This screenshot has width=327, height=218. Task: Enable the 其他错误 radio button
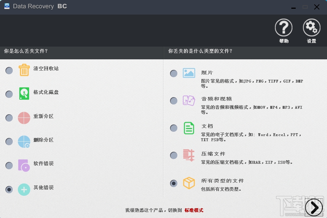pos(9,189)
